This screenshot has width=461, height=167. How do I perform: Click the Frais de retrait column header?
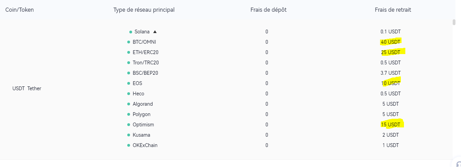[x=393, y=10]
